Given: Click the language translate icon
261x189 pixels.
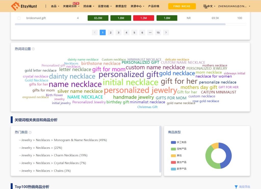Looking at the screenshot, I should 205,6.
